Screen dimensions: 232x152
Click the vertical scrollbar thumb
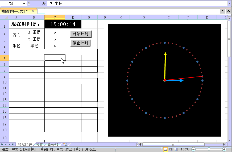(x=230, y=39)
